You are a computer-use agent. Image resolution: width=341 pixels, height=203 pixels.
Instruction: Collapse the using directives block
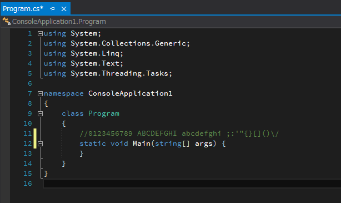(x=40, y=33)
